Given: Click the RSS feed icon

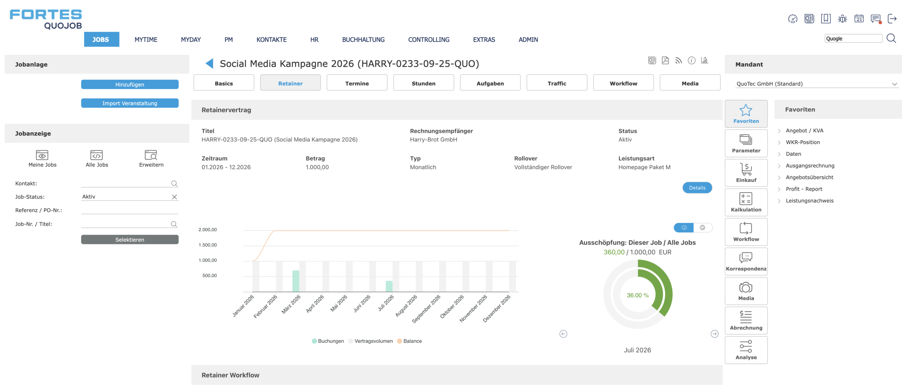Looking at the screenshot, I should tap(678, 60).
